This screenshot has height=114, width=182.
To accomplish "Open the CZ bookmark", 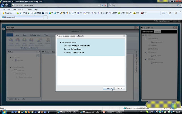I will coord(94,13).
